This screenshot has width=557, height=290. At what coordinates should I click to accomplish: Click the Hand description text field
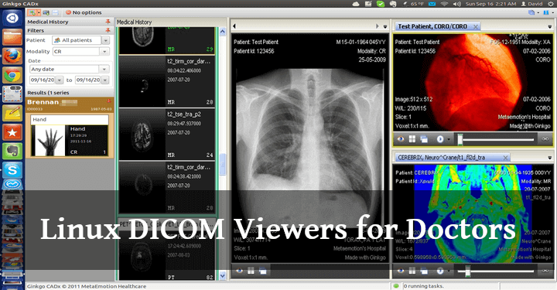(x=70, y=120)
